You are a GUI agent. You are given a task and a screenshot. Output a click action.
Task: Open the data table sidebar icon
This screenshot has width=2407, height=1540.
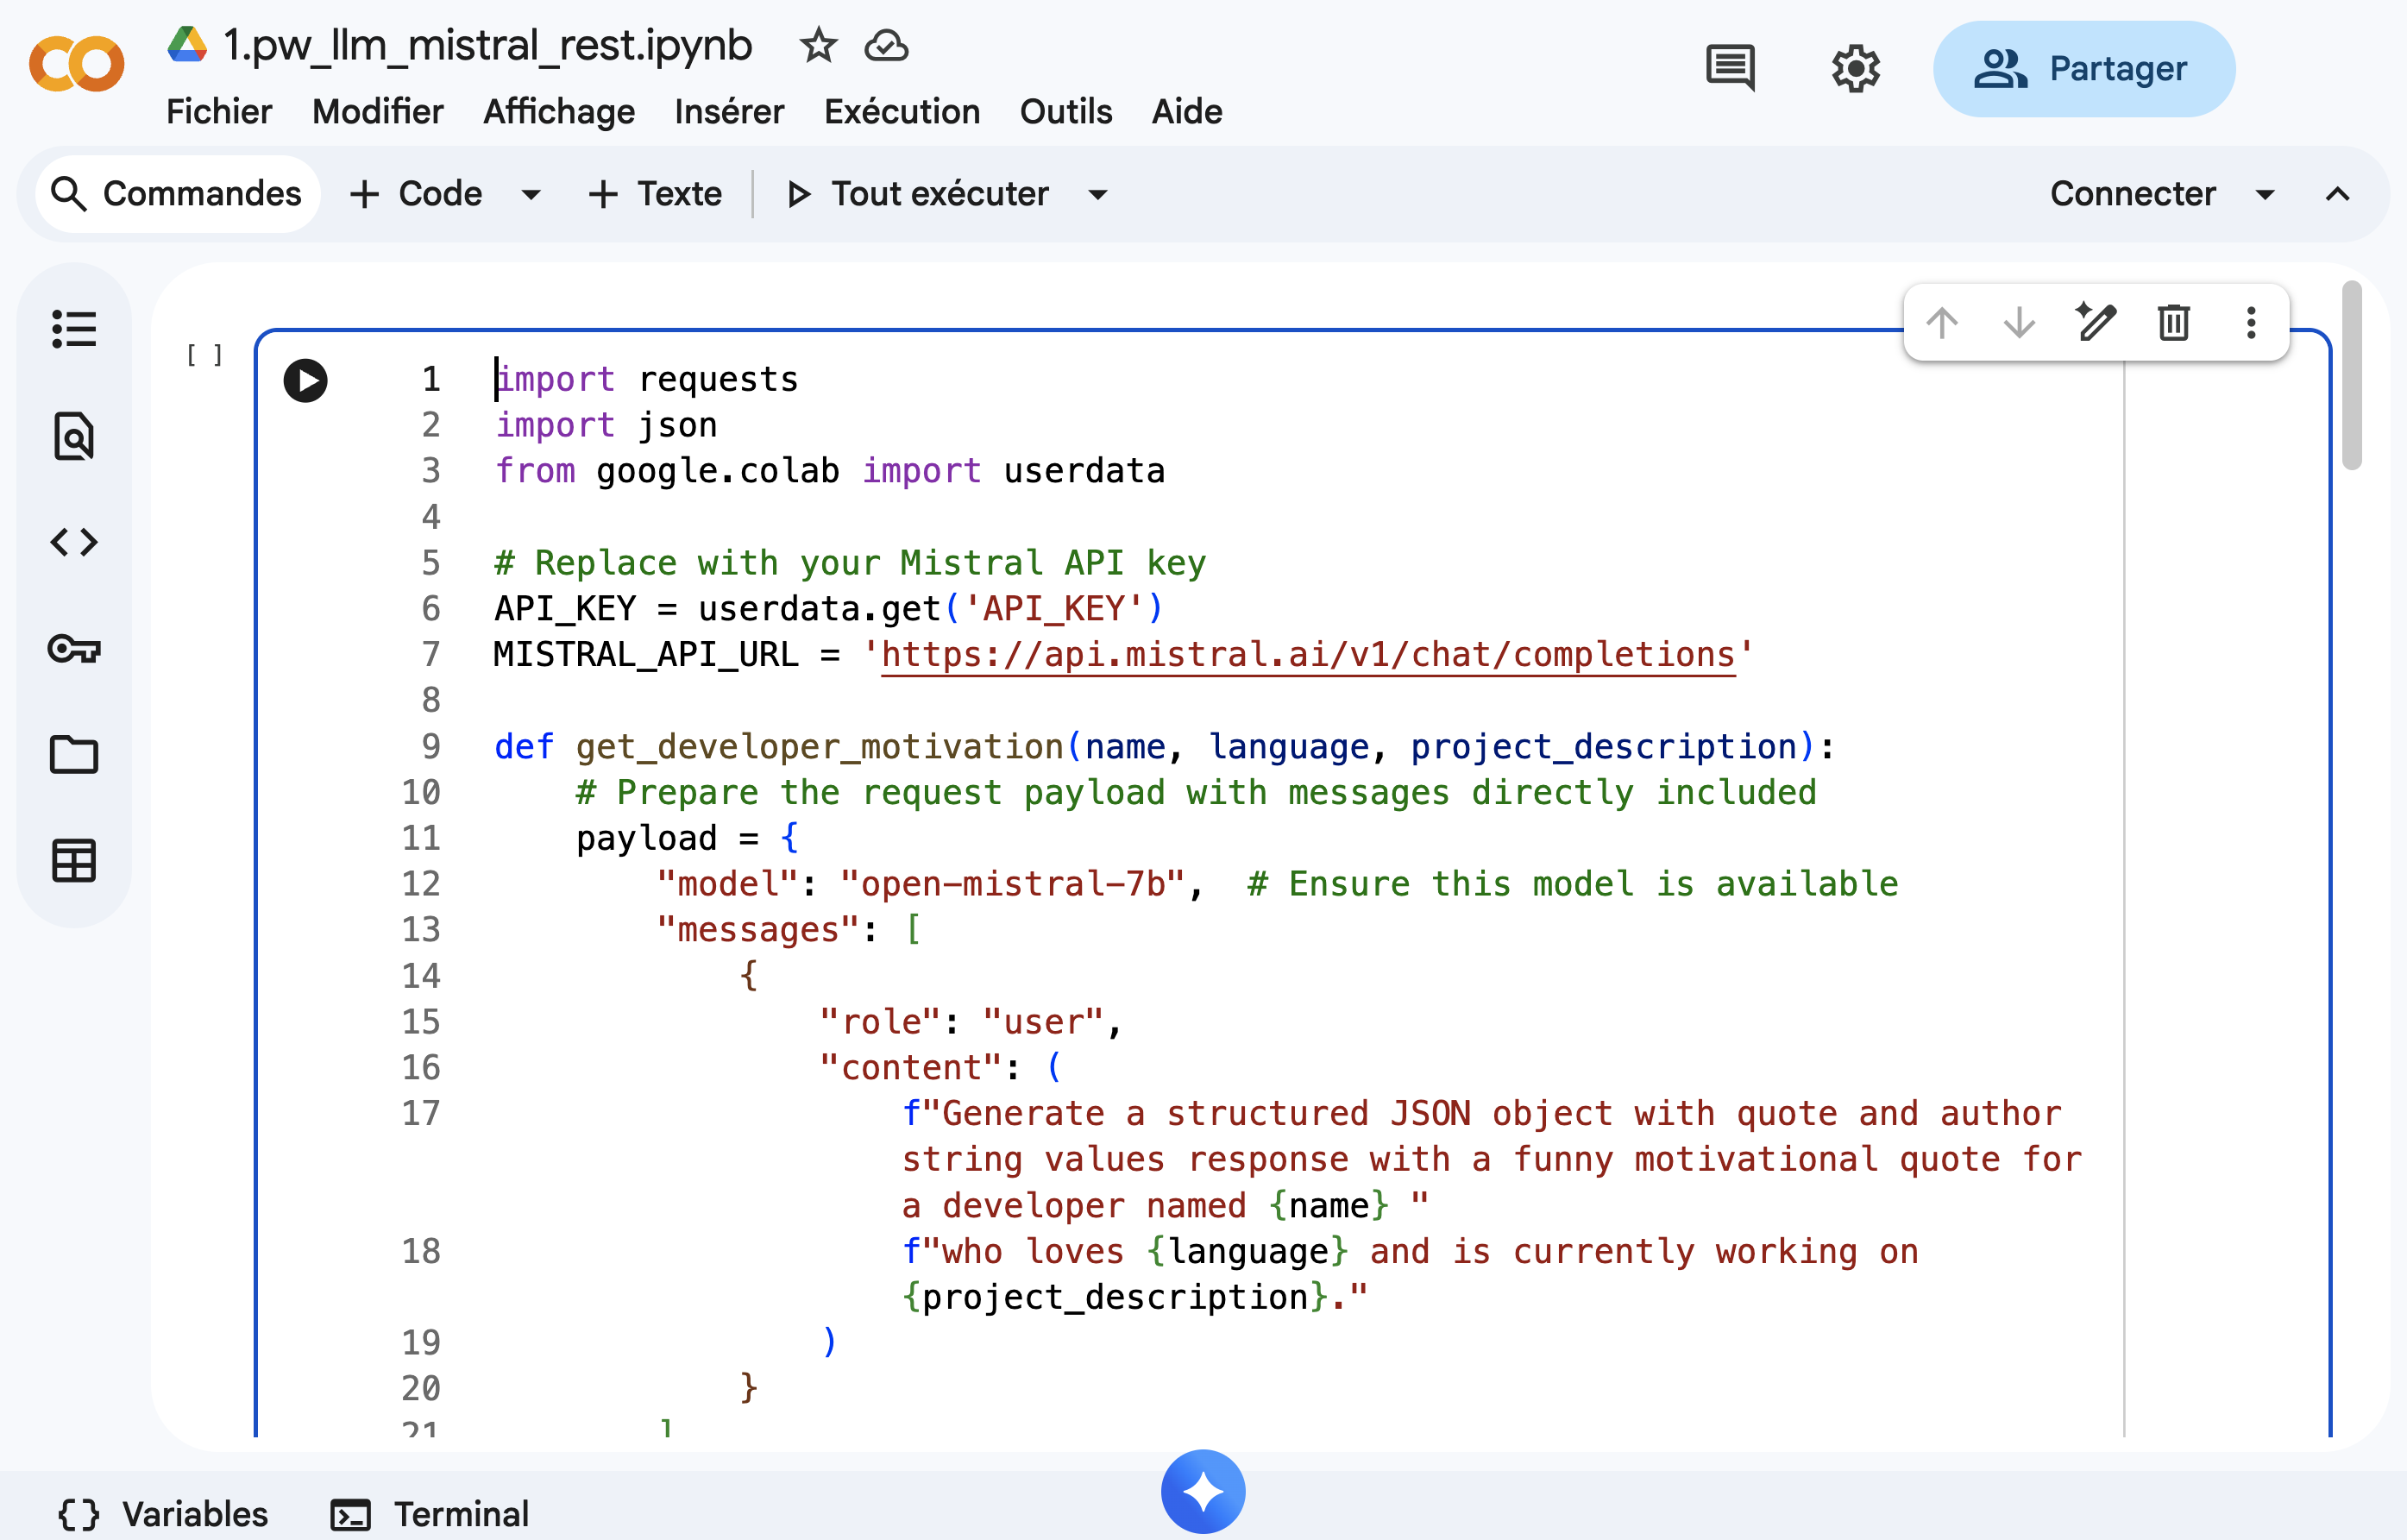tap(74, 860)
